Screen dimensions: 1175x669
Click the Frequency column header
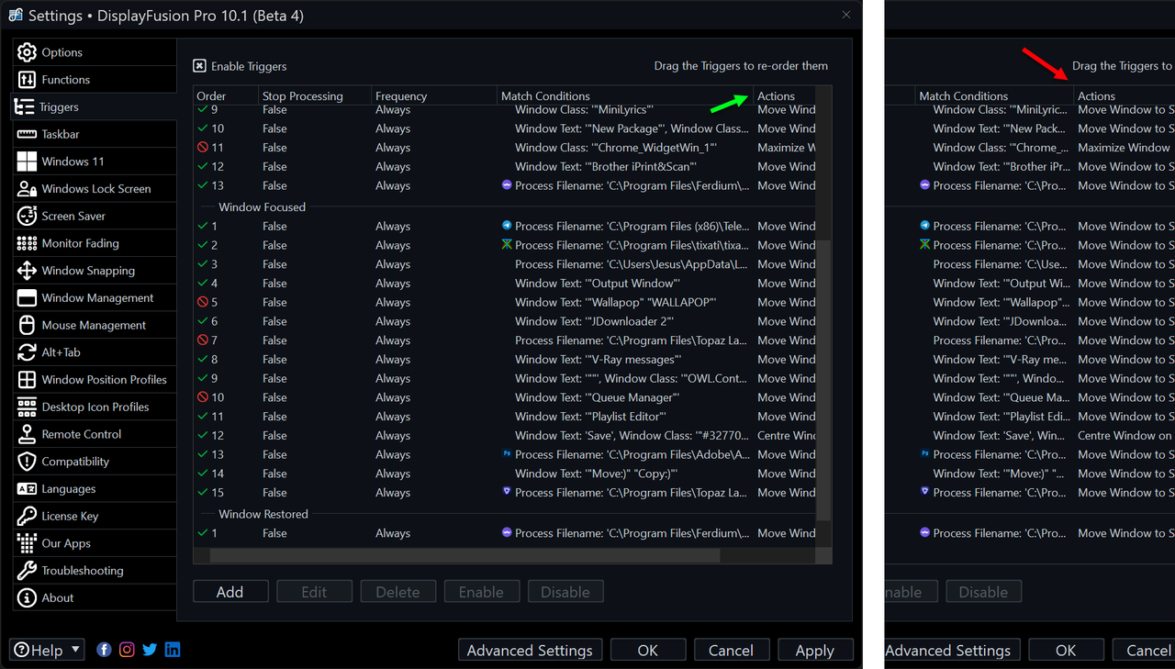pyautogui.click(x=434, y=95)
